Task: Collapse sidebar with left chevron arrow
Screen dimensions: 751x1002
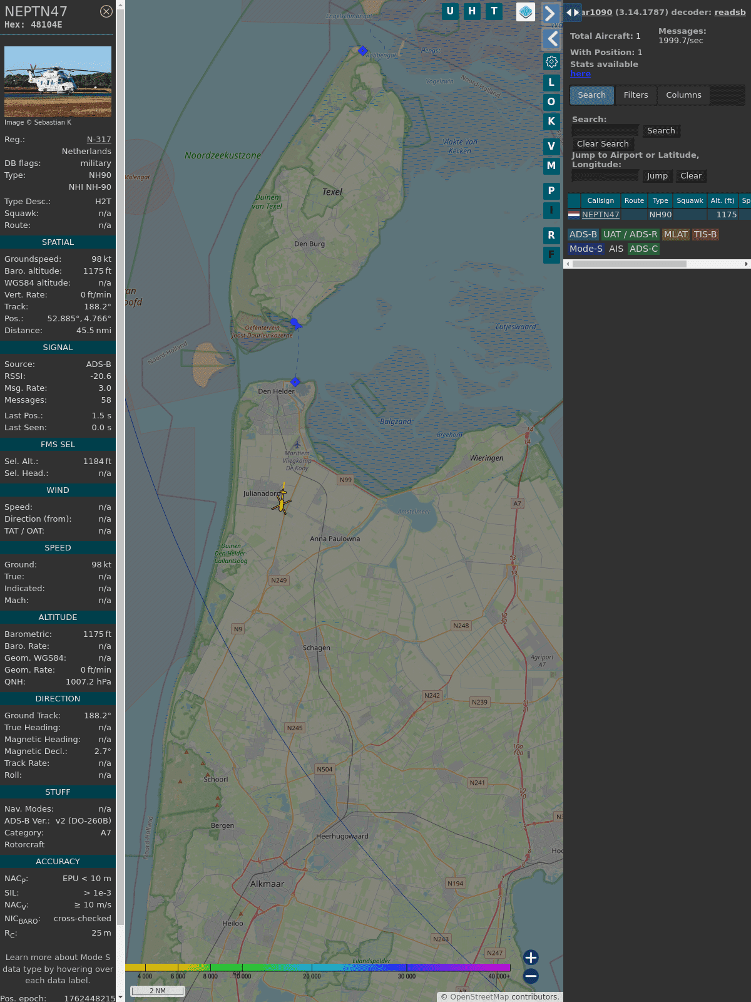Action: tap(551, 39)
